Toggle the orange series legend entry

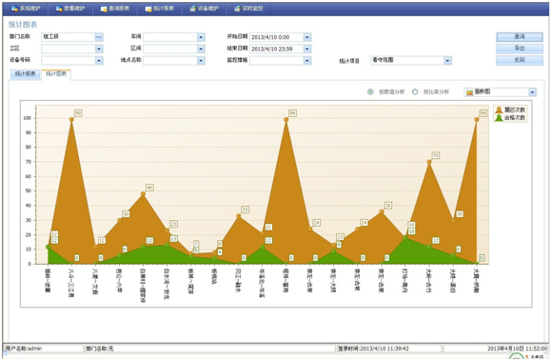[x=510, y=110]
